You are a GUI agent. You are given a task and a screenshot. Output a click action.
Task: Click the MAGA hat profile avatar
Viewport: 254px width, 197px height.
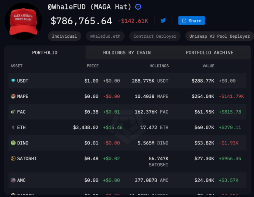pos(24,21)
